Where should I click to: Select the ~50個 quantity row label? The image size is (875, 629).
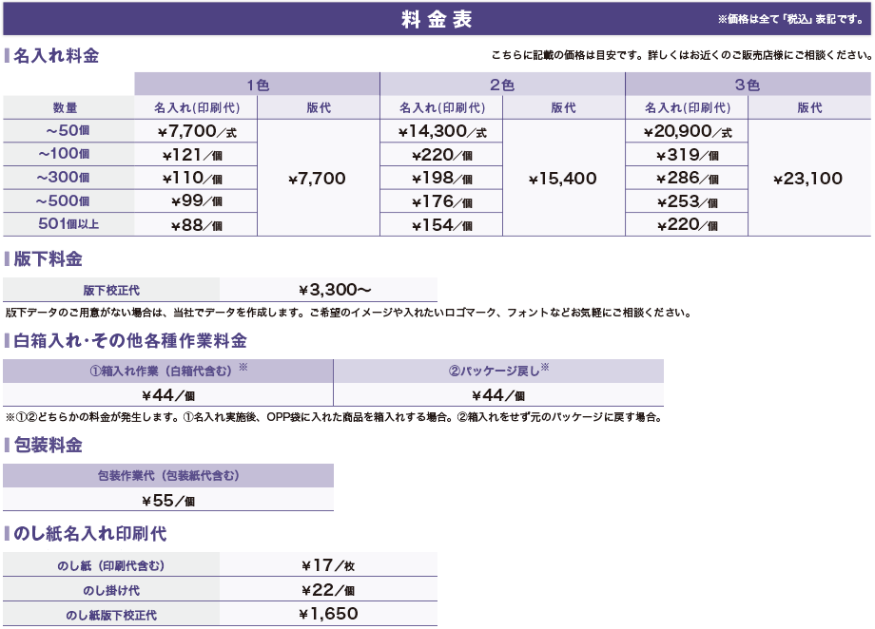tap(67, 130)
